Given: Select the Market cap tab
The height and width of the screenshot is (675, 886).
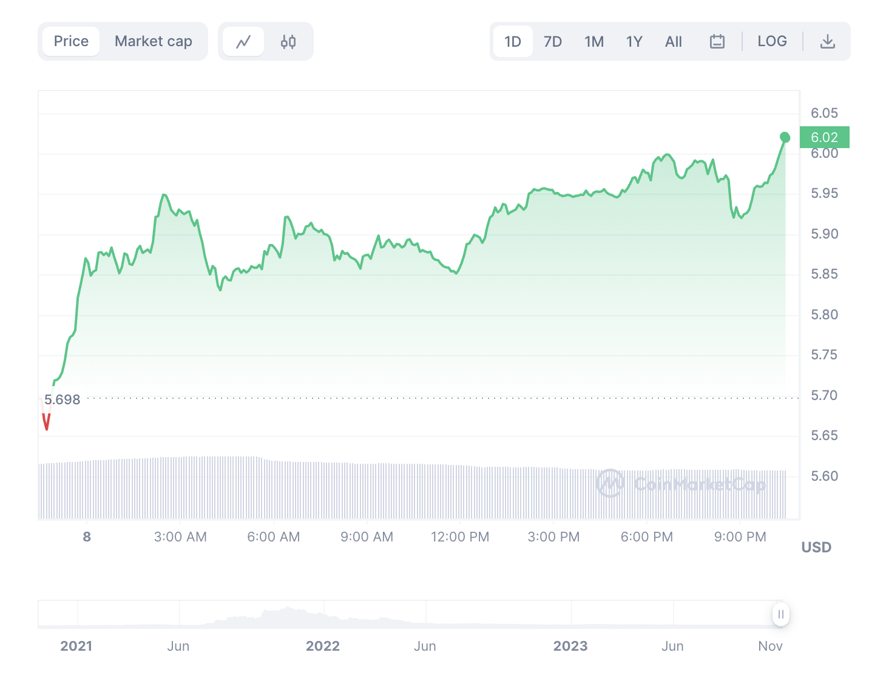Looking at the screenshot, I should point(154,42).
